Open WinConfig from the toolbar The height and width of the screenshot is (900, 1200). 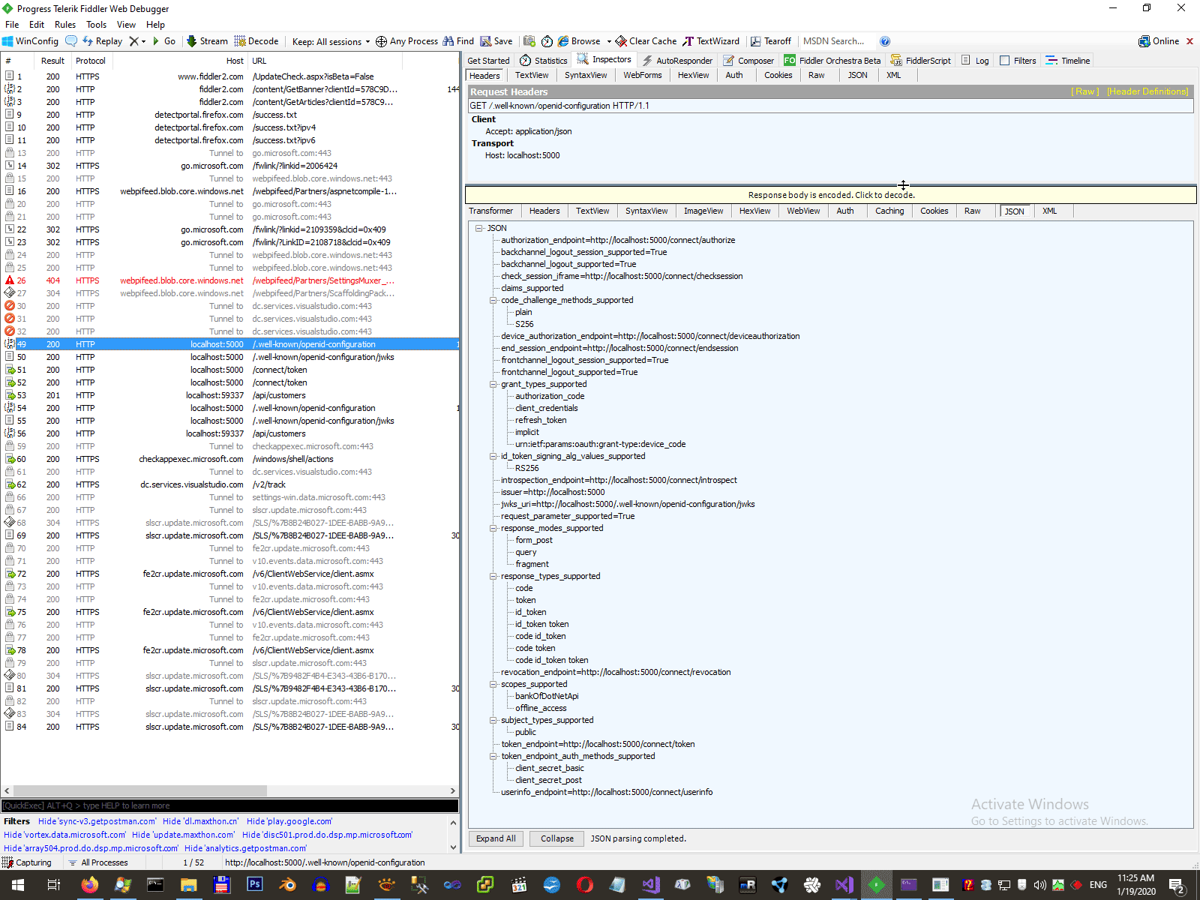coord(30,41)
